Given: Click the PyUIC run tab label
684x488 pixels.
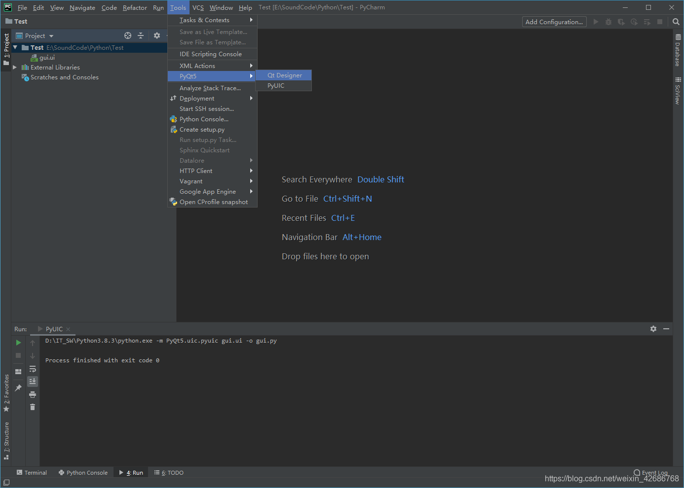Looking at the screenshot, I should (54, 329).
